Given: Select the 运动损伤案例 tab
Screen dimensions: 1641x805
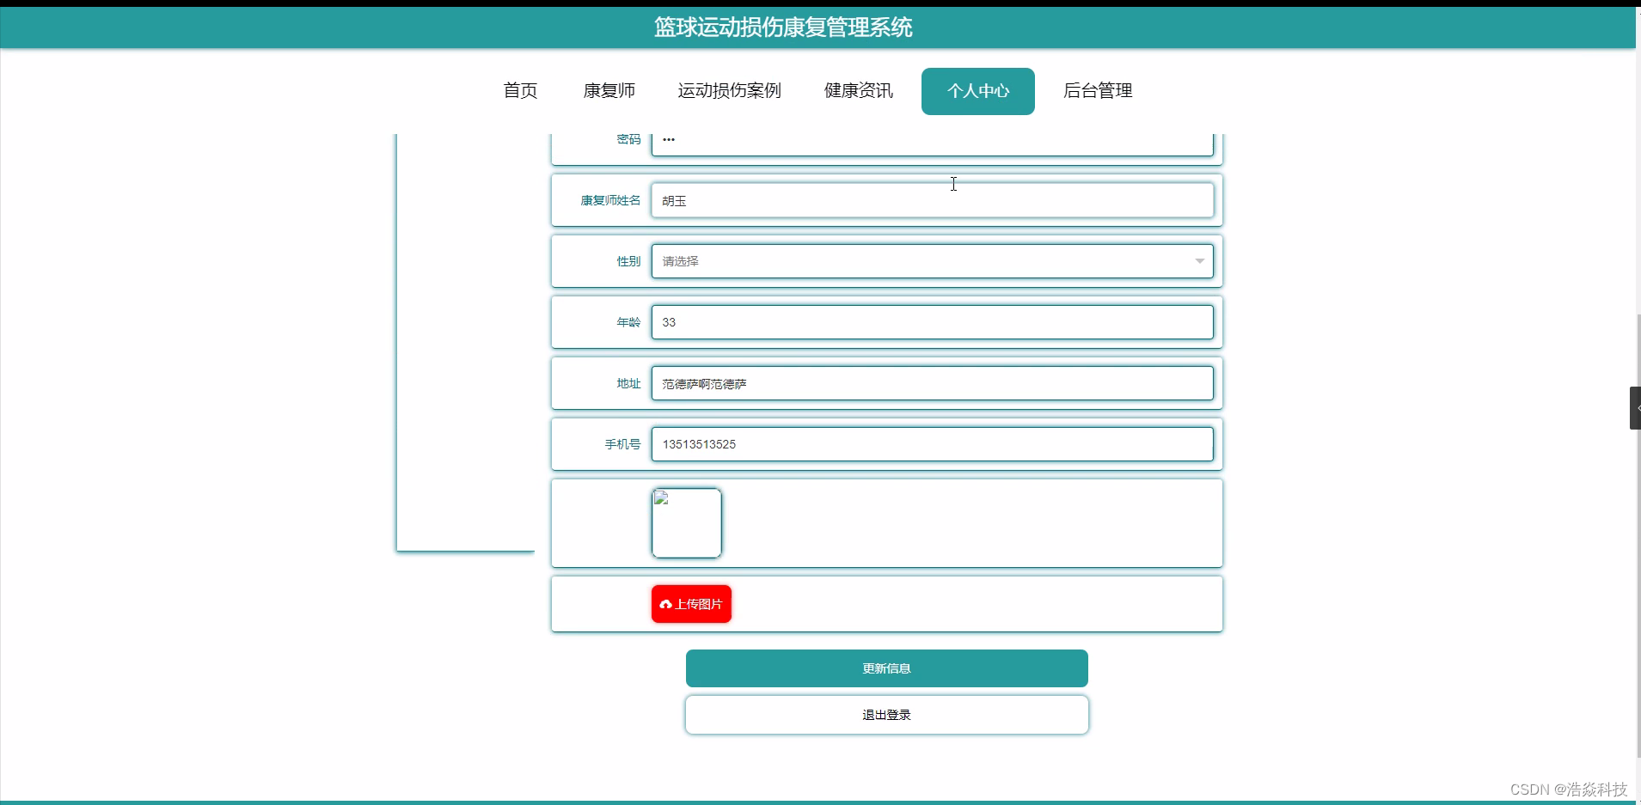Looking at the screenshot, I should pos(729,90).
